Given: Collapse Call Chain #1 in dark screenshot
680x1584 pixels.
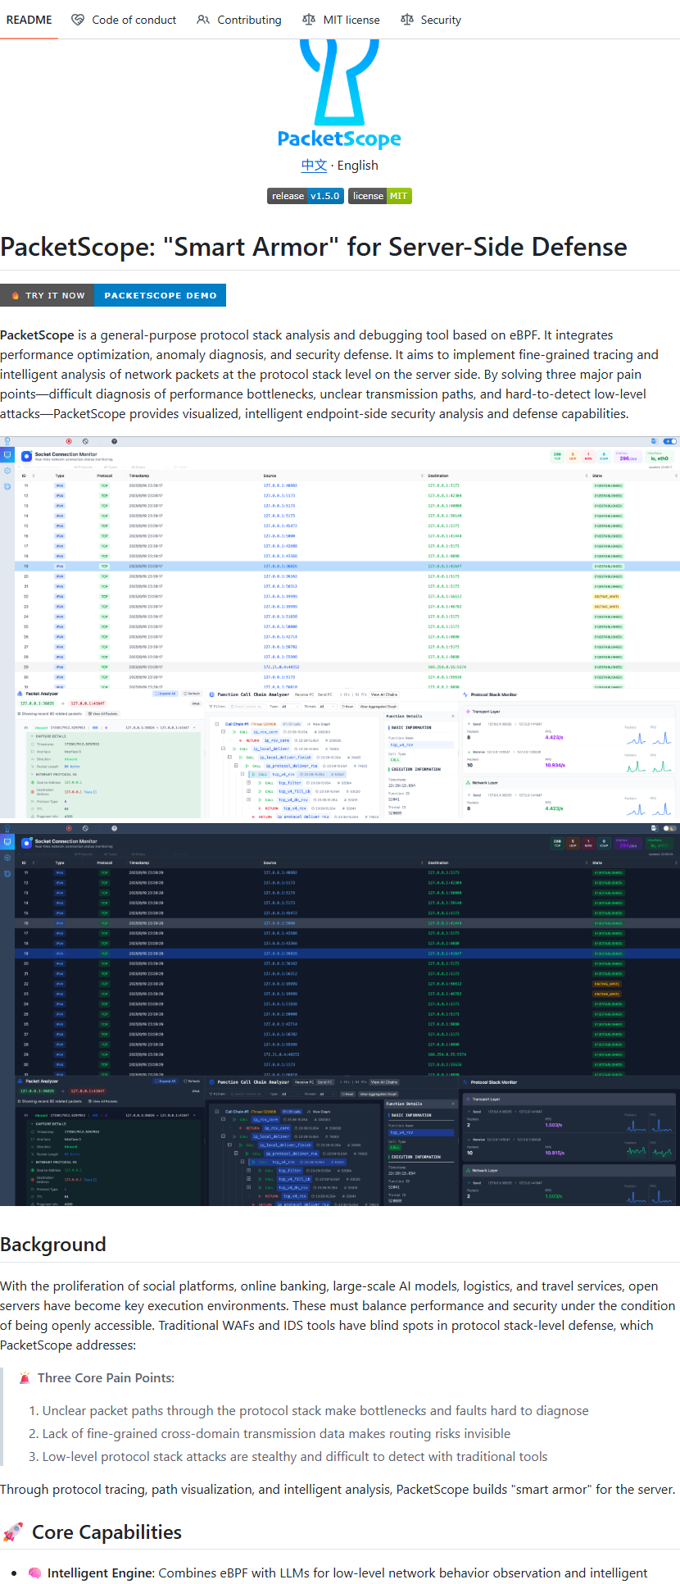Looking at the screenshot, I should click(216, 1111).
